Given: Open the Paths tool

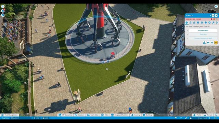Looking at the screenshot, I should pos(197,115).
